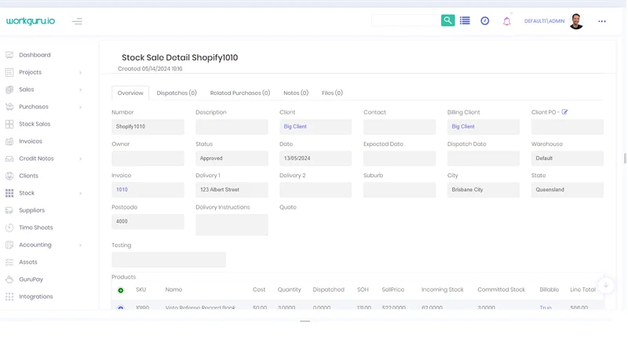Expand the Stock menu chevron
The height and width of the screenshot is (353, 628).
81,193
